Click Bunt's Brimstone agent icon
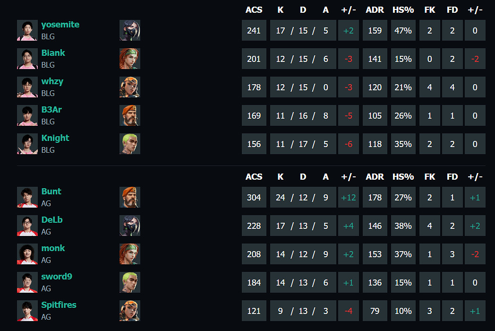Image resolution: width=495 pixels, height=331 pixels. (x=129, y=197)
